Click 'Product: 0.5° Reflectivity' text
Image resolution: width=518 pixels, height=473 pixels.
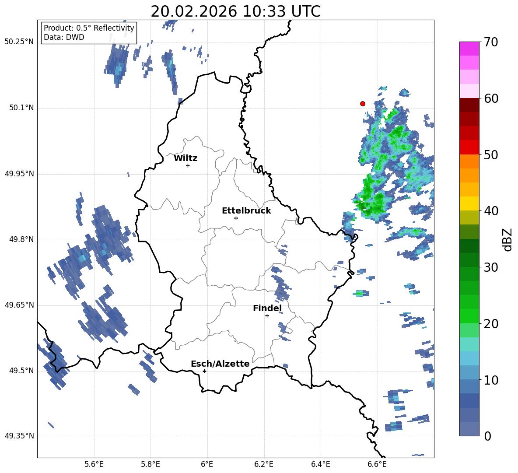89,28
